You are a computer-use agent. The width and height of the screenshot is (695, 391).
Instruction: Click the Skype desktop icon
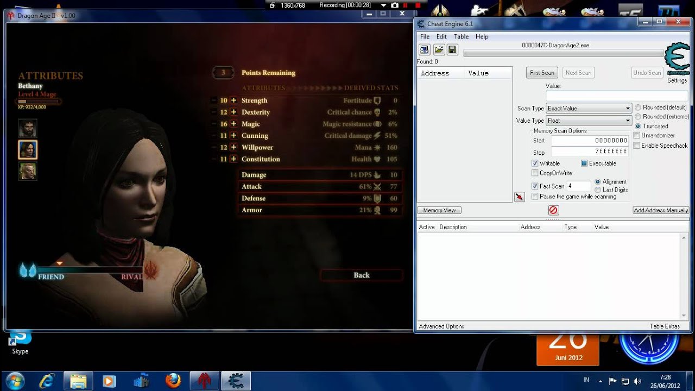[x=20, y=343]
